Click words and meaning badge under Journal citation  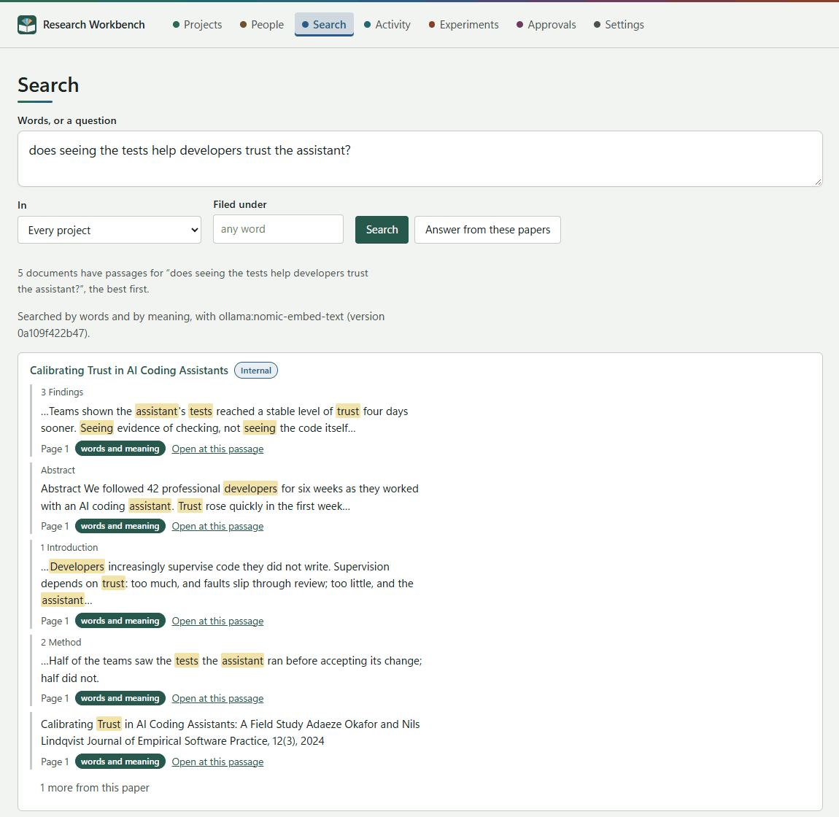(x=120, y=762)
